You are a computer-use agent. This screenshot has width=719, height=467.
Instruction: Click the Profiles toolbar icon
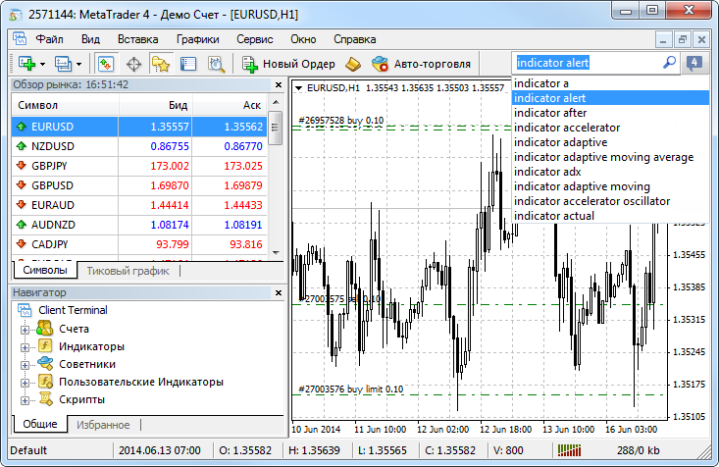click(63, 64)
